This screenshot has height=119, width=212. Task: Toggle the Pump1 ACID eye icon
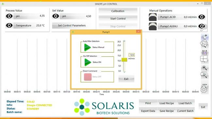click(202, 17)
